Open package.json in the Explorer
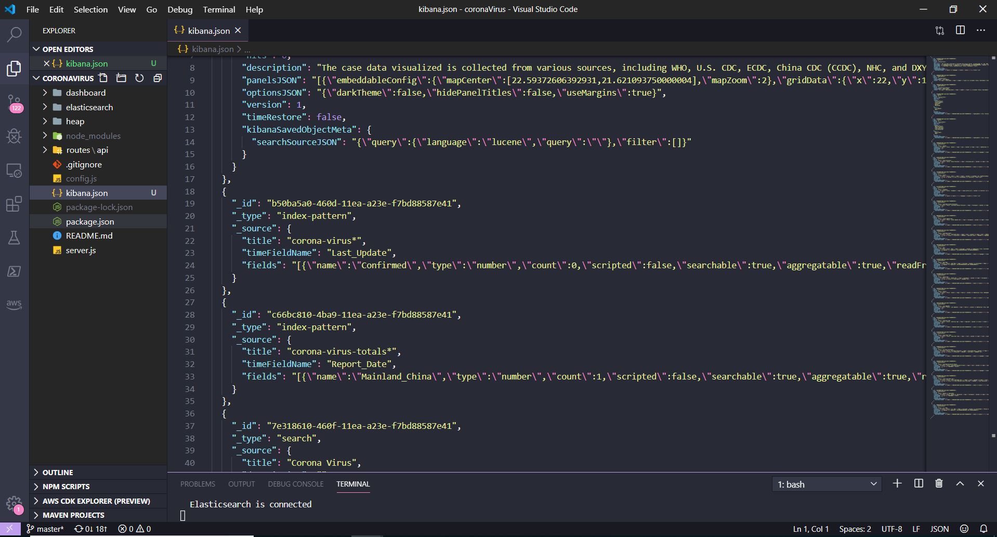The width and height of the screenshot is (997, 537). coord(98,221)
